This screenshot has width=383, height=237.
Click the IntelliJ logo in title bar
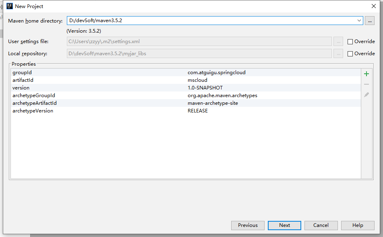click(x=10, y=6)
